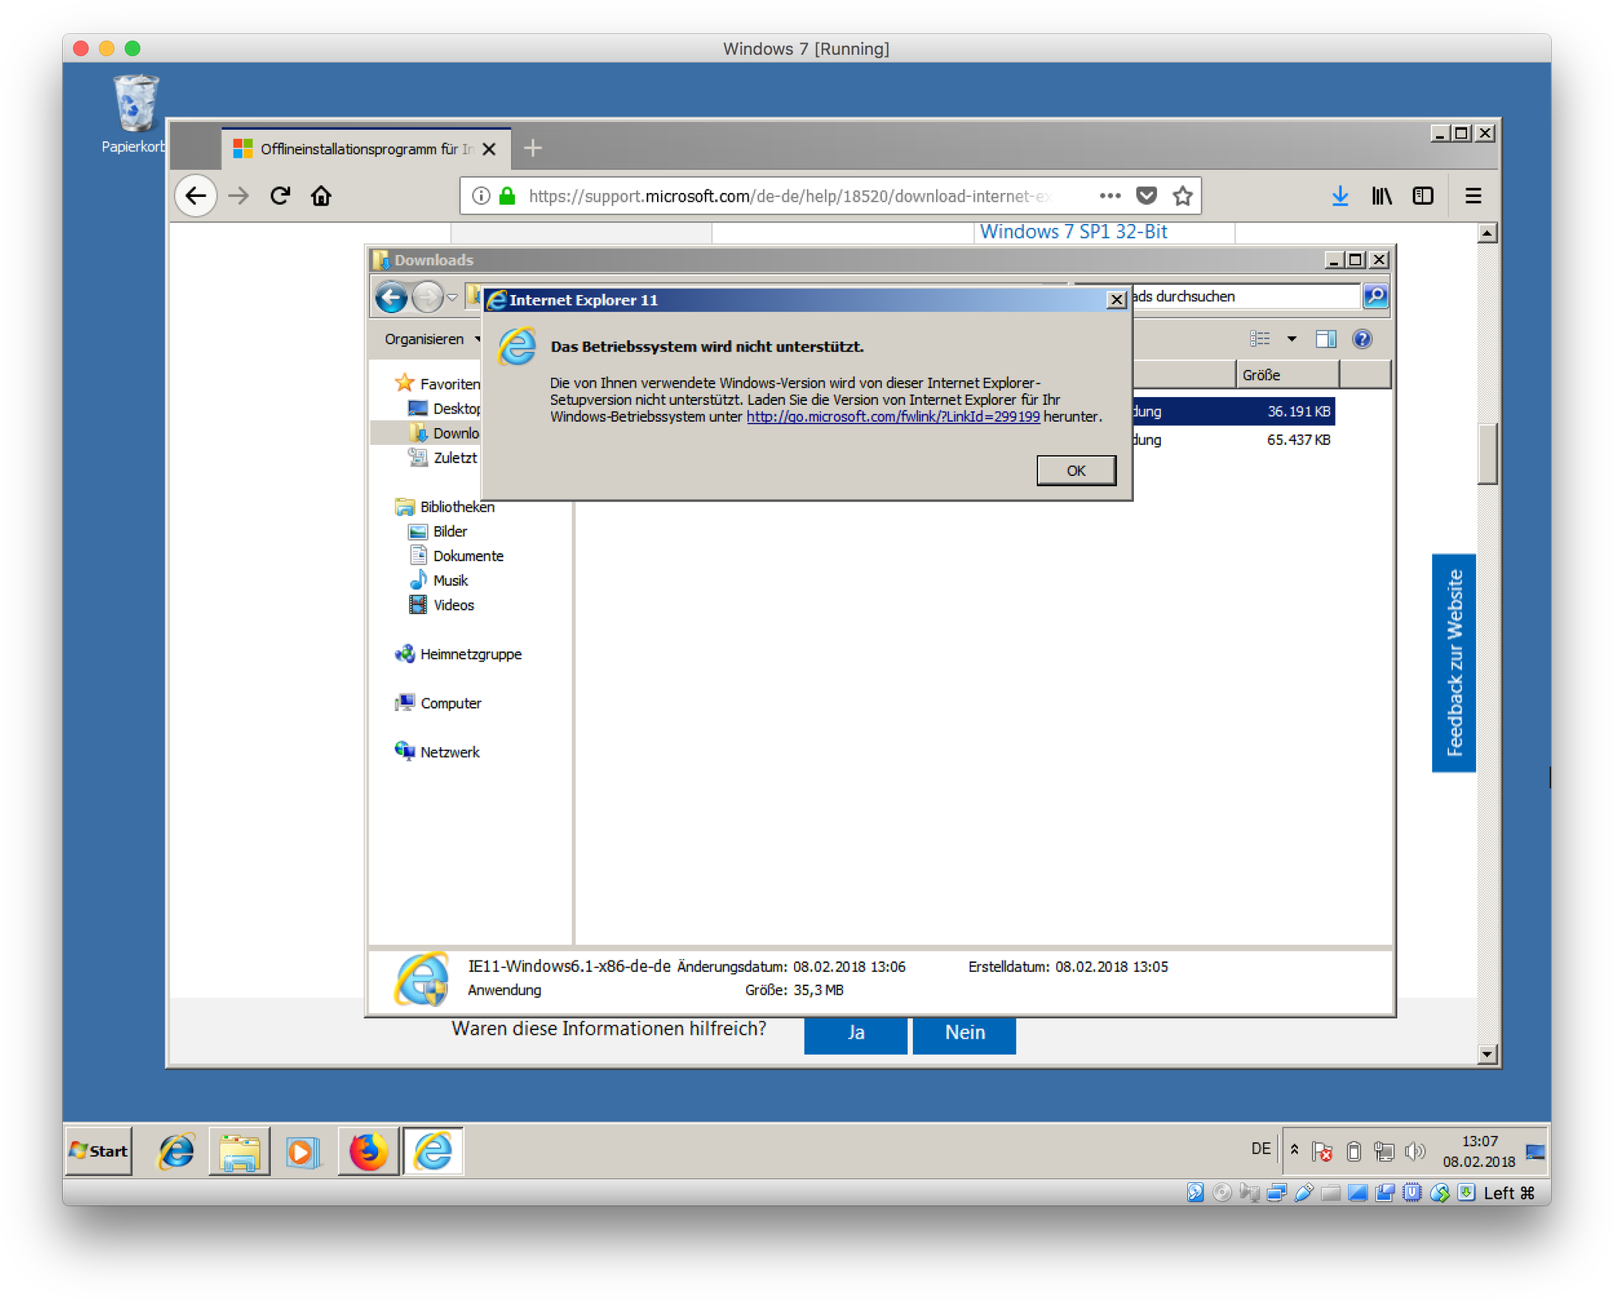Open the Firefox library icon
The image size is (1613, 1301).
[x=1382, y=196]
